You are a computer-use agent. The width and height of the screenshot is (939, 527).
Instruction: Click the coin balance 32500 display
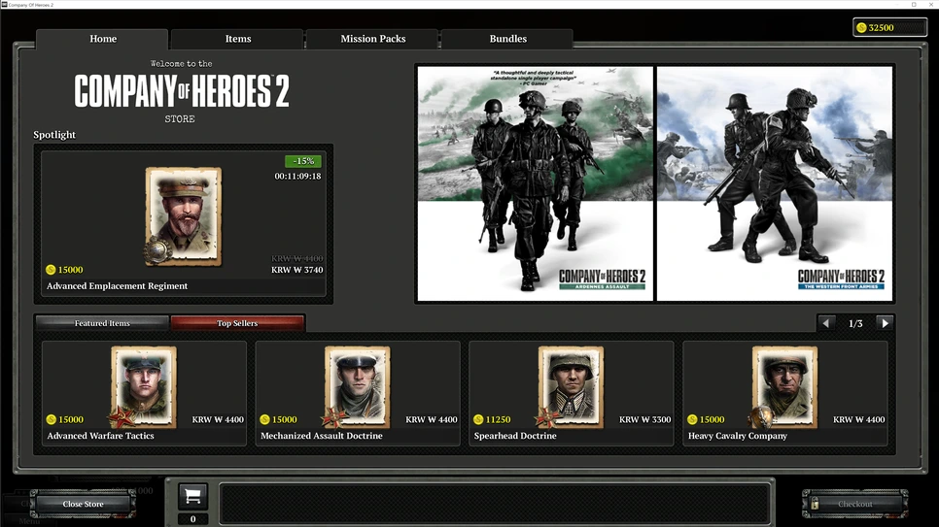[x=889, y=27]
